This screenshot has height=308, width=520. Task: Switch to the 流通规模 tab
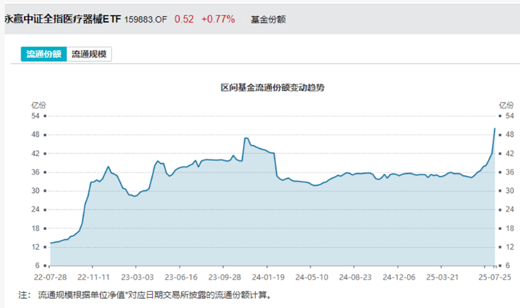click(x=89, y=54)
